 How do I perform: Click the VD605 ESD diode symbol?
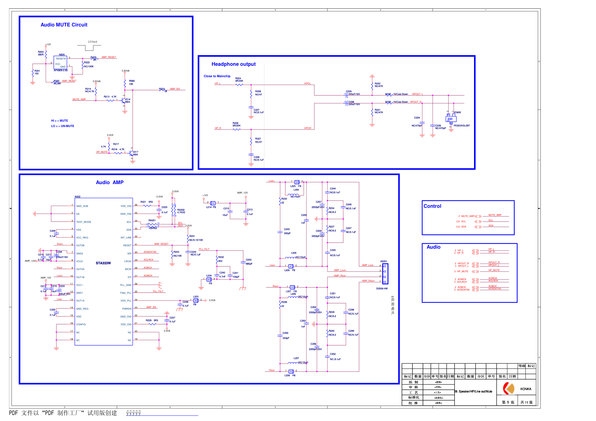click(x=451, y=119)
